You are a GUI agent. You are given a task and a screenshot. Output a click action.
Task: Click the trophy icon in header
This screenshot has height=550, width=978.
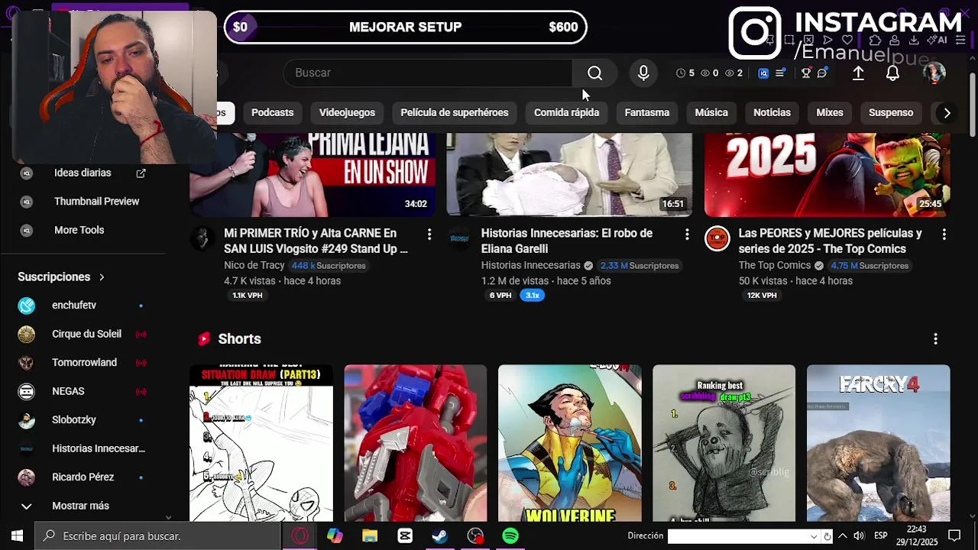pos(806,73)
